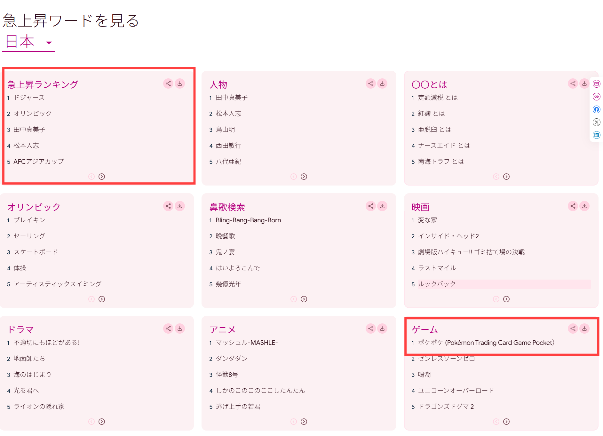This screenshot has width=603, height=436.
Task: Open 南海トラフ とは entry
Action: [441, 162]
